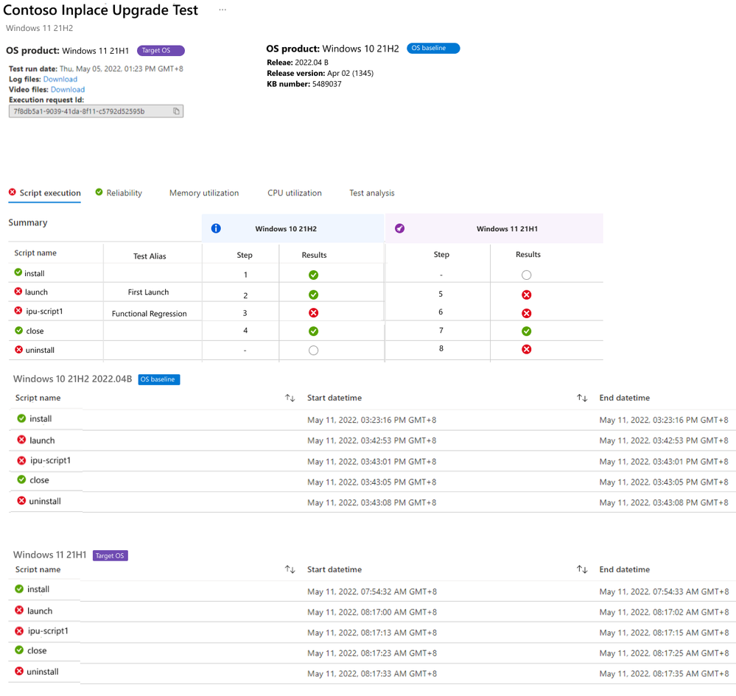
Task: Click the Windows 11 21H1 summary column header
Action: point(494,228)
